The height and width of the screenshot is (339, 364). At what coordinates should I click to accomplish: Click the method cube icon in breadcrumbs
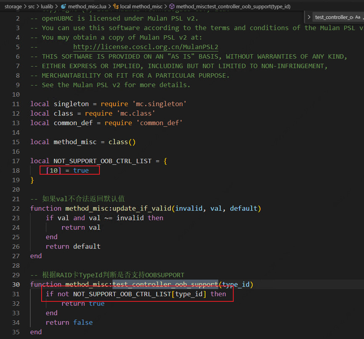(x=172, y=7)
